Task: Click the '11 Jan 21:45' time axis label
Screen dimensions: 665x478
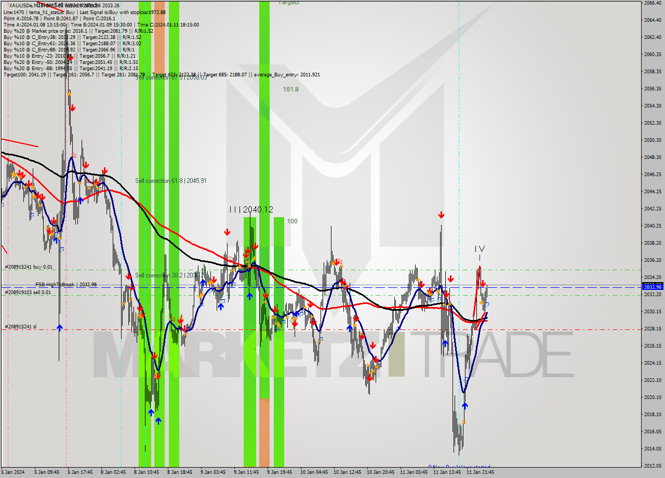Action: tap(480, 472)
